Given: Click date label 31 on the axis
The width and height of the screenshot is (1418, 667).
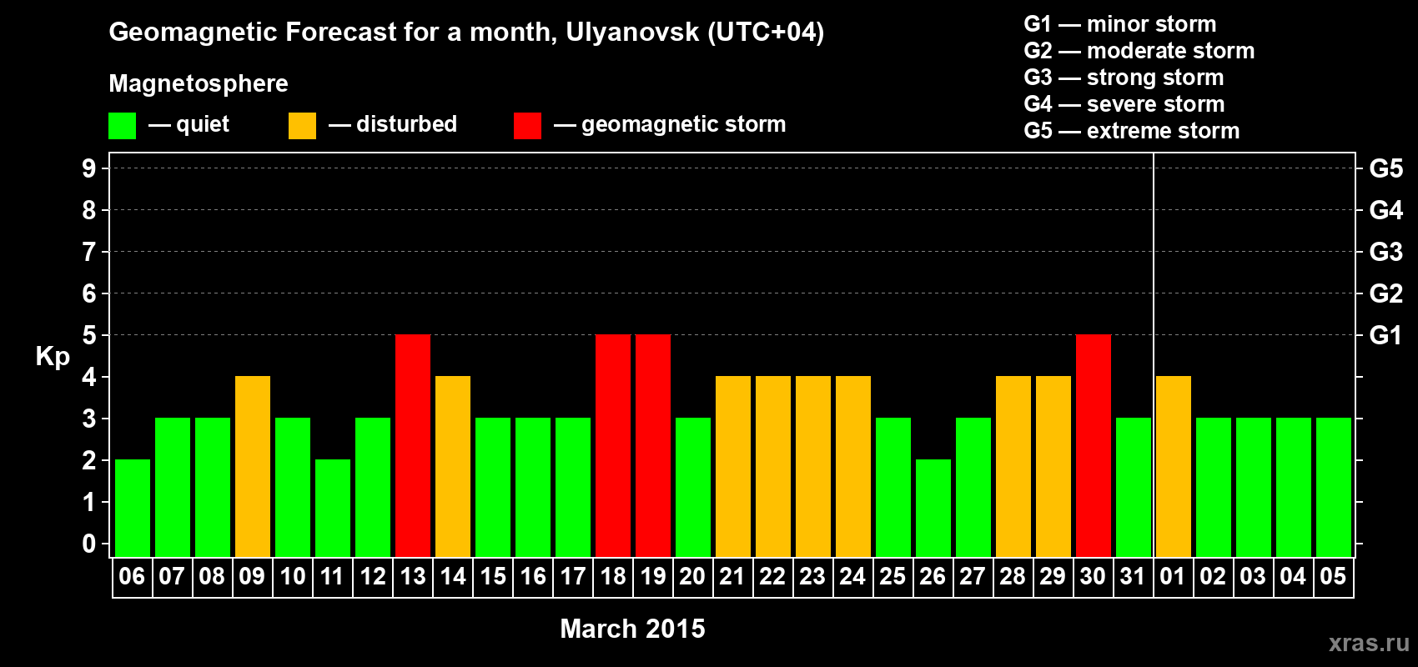Looking at the screenshot, I should point(1133,577).
